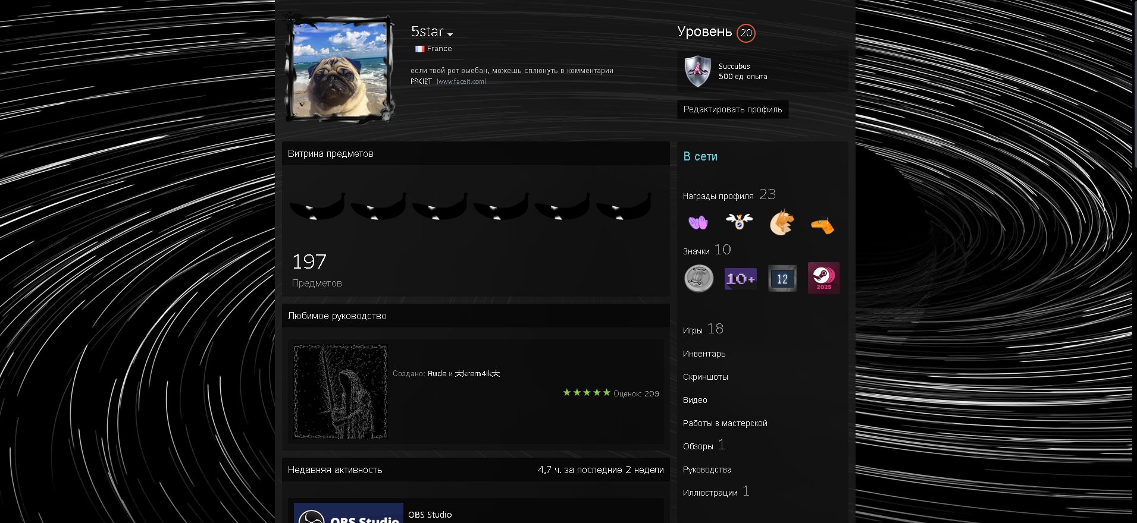The image size is (1137, 523).
Task: Select the first black banana showcase item
Action: (x=317, y=206)
